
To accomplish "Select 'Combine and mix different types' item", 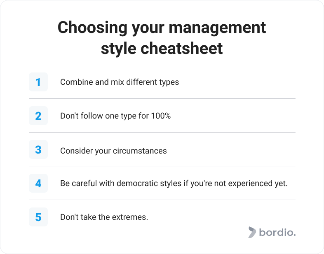I will 120,82.
